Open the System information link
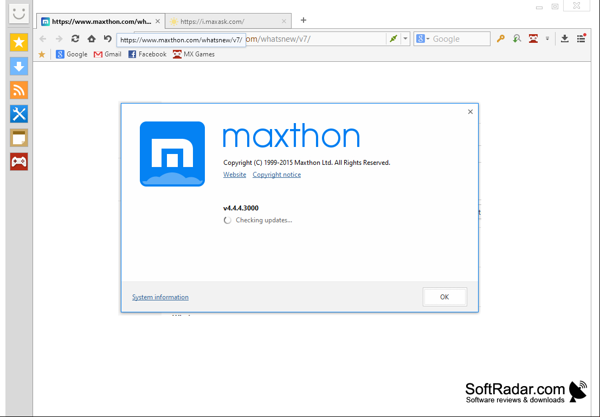Image resolution: width=600 pixels, height=417 pixels. pos(160,297)
